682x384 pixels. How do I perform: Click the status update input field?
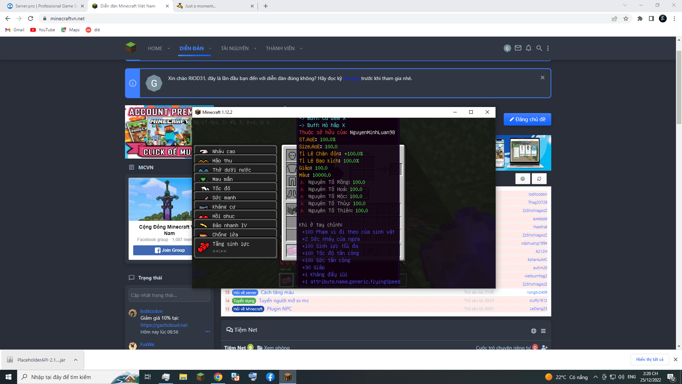tap(169, 295)
